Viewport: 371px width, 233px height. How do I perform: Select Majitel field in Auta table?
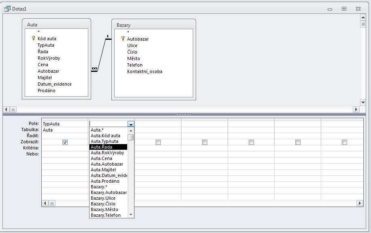pyautogui.click(x=45, y=78)
